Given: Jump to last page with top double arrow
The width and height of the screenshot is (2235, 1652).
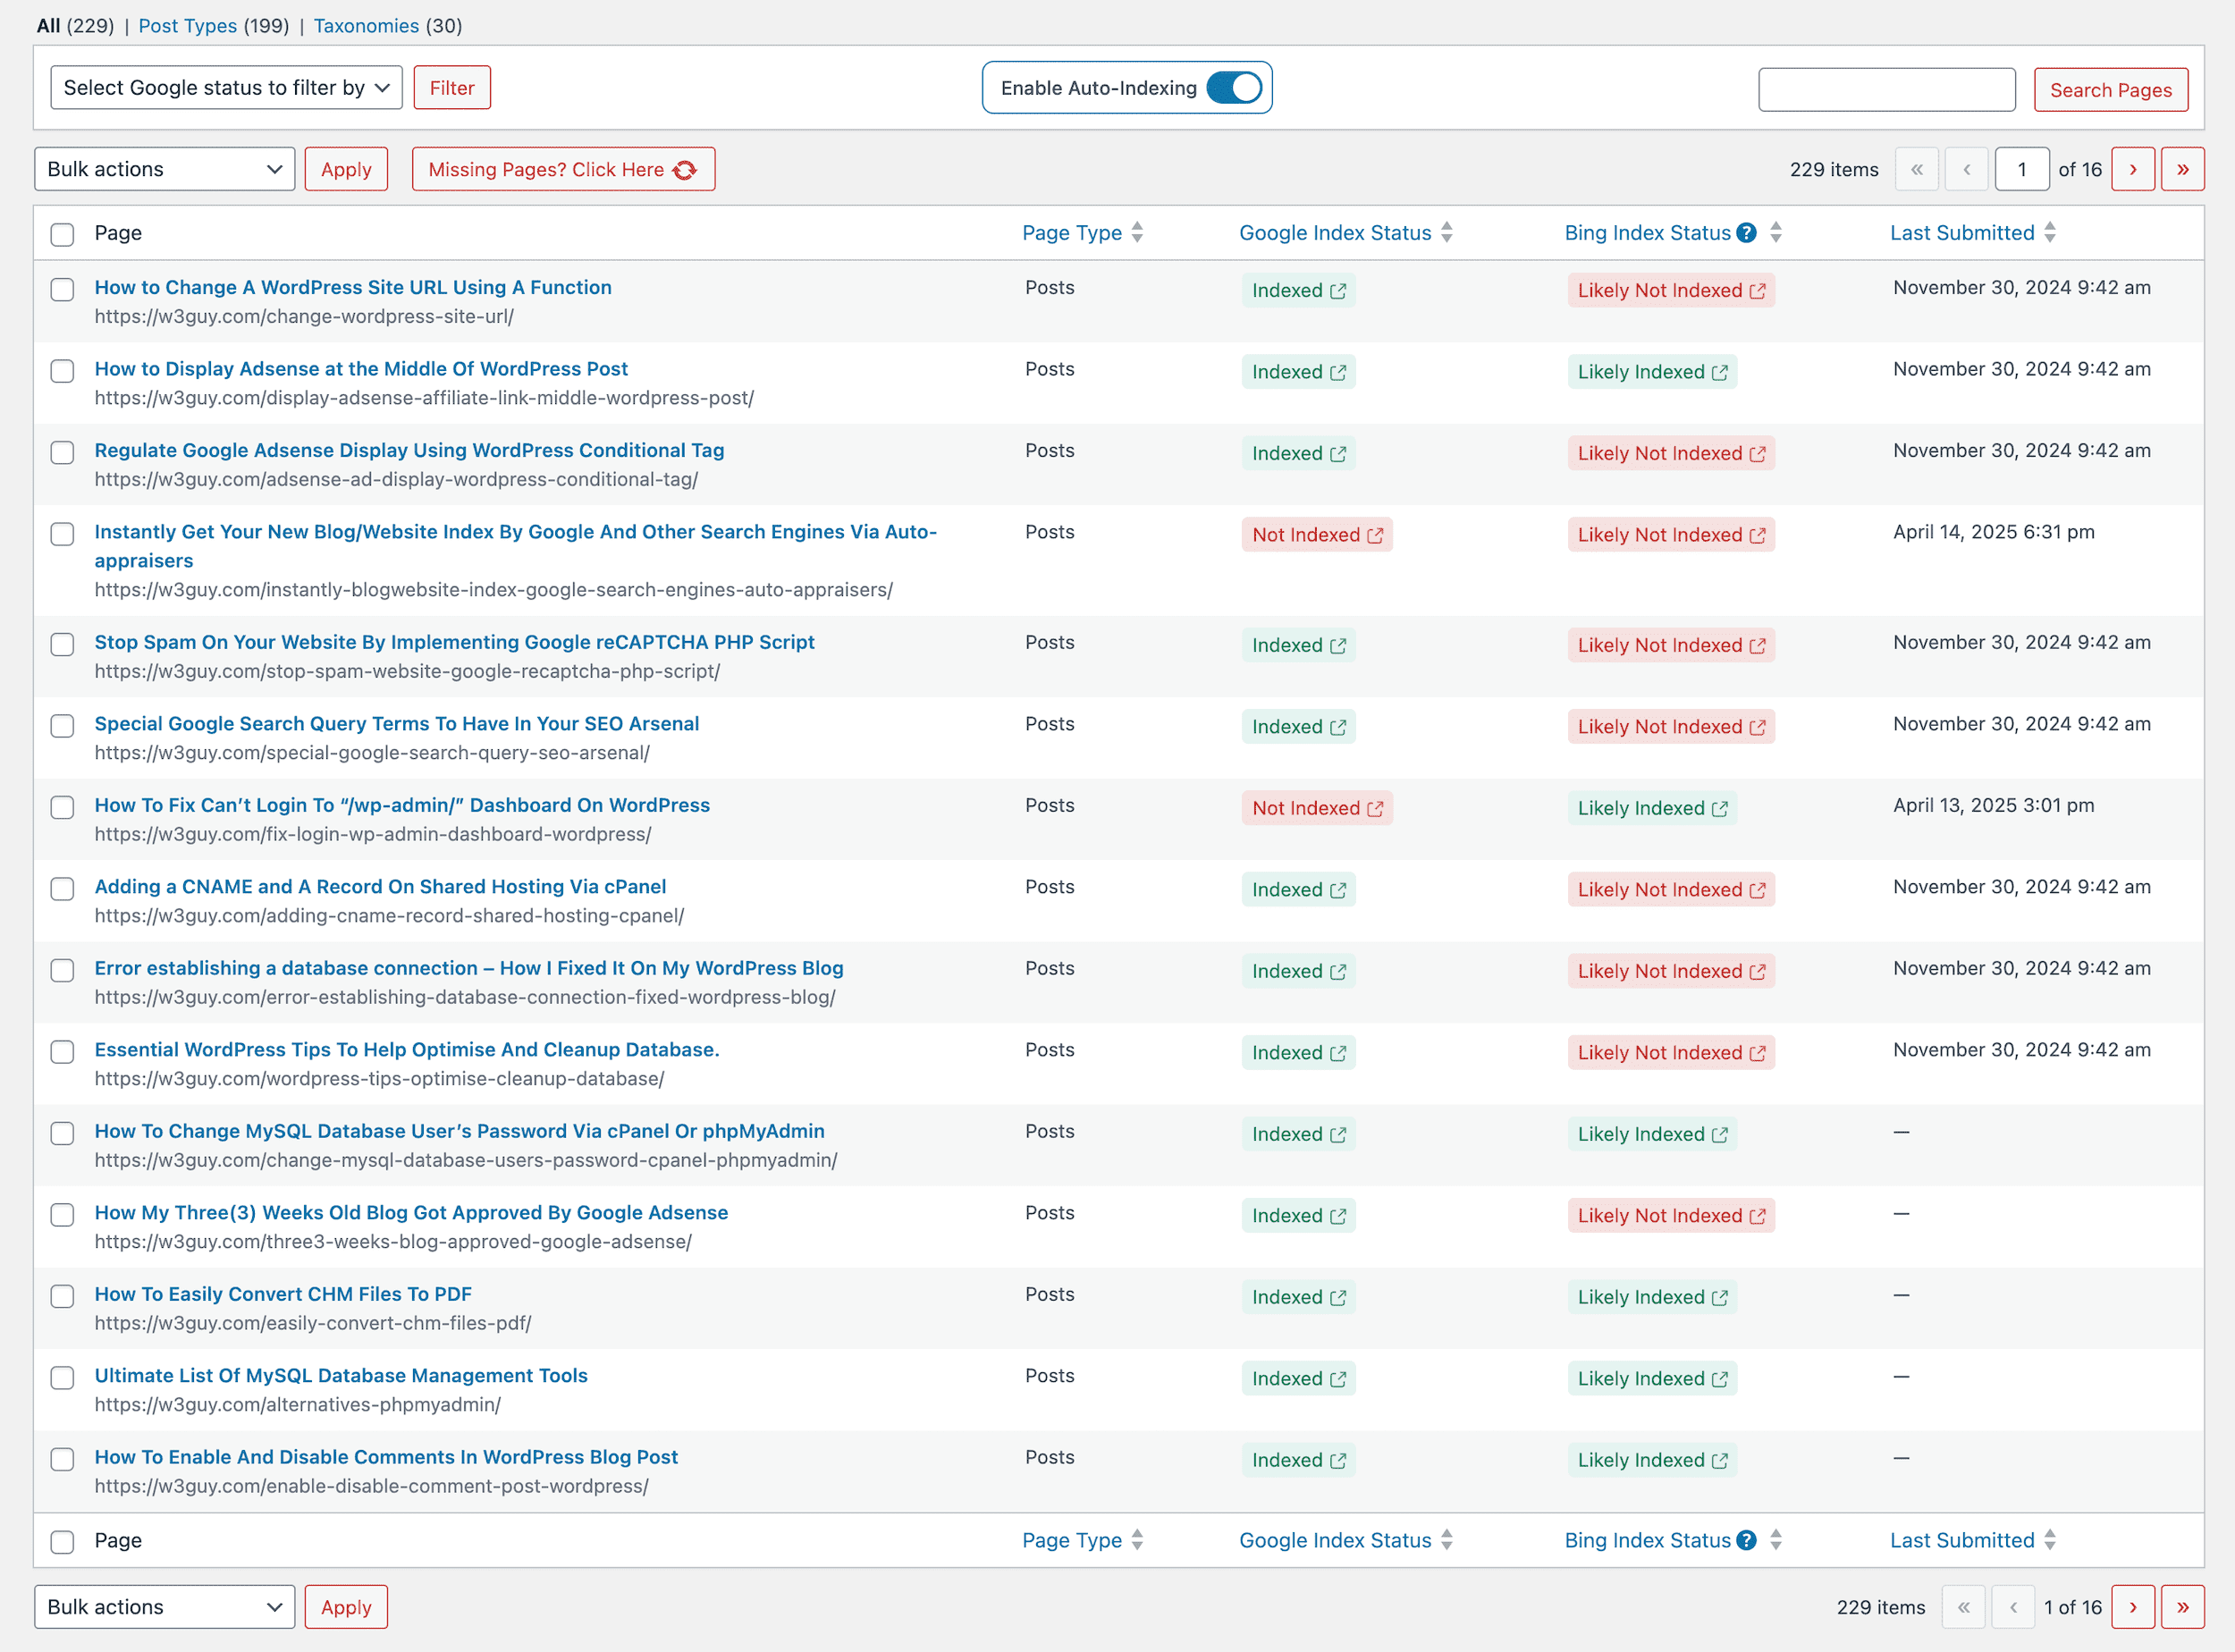Looking at the screenshot, I should (2182, 169).
